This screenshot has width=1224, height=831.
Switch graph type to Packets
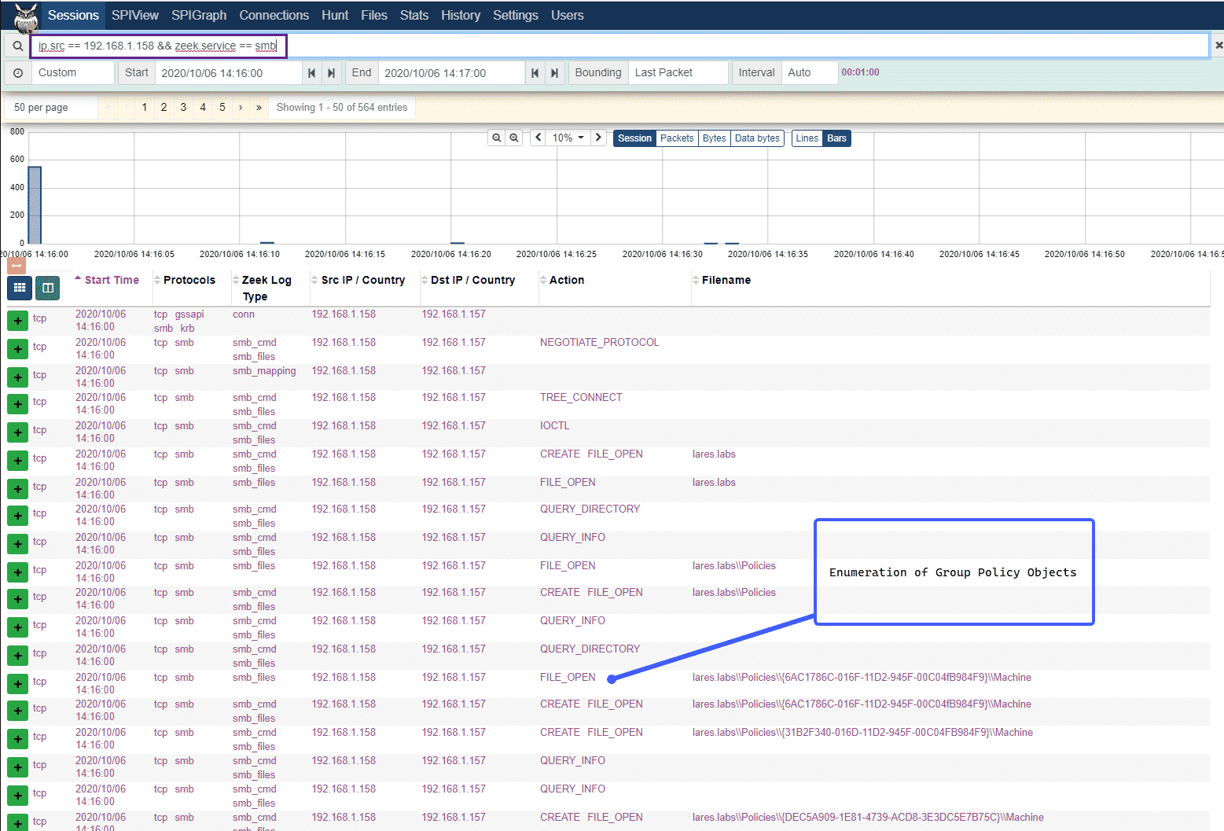677,138
